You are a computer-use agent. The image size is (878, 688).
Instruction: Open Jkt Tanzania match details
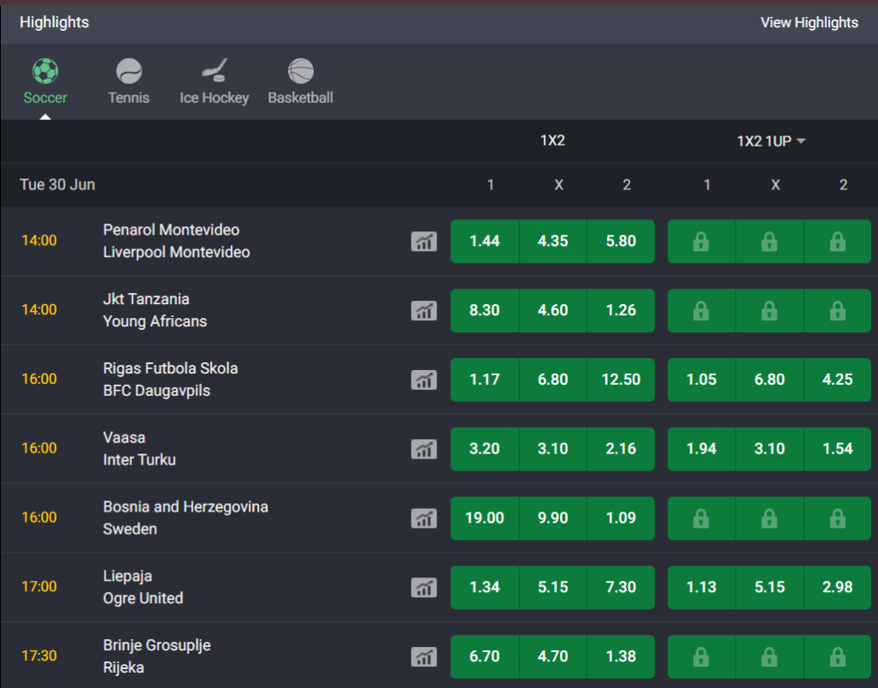point(155,310)
